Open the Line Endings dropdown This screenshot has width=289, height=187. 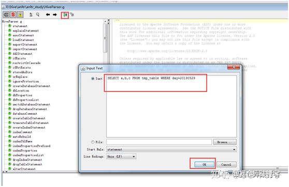click(x=121, y=157)
